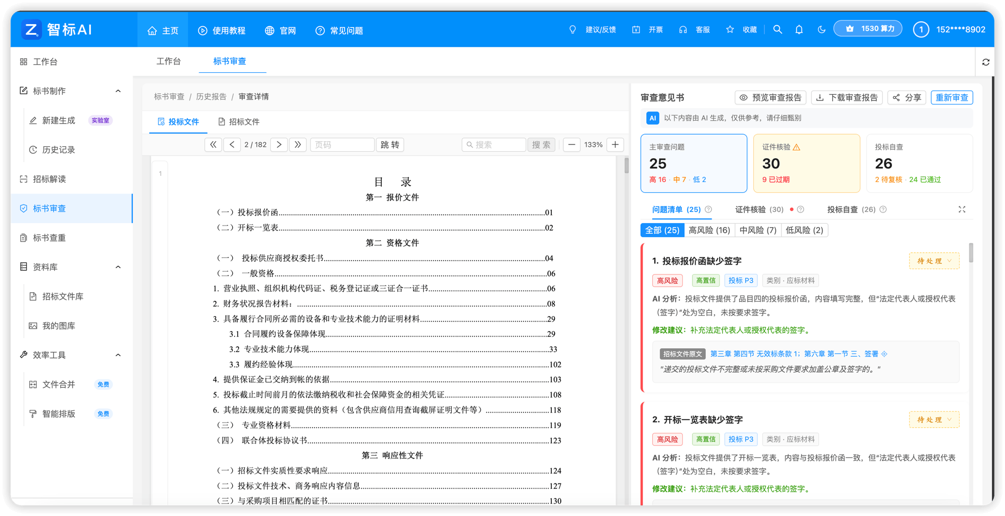Select the 证件核验 30 summary card
The height and width of the screenshot is (516, 1005).
point(806,163)
